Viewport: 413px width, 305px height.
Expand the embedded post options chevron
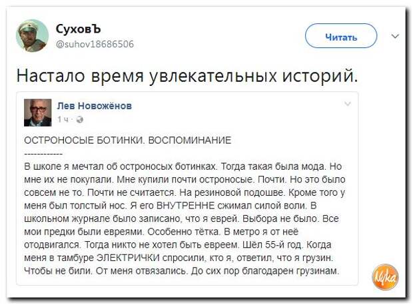tap(348, 104)
